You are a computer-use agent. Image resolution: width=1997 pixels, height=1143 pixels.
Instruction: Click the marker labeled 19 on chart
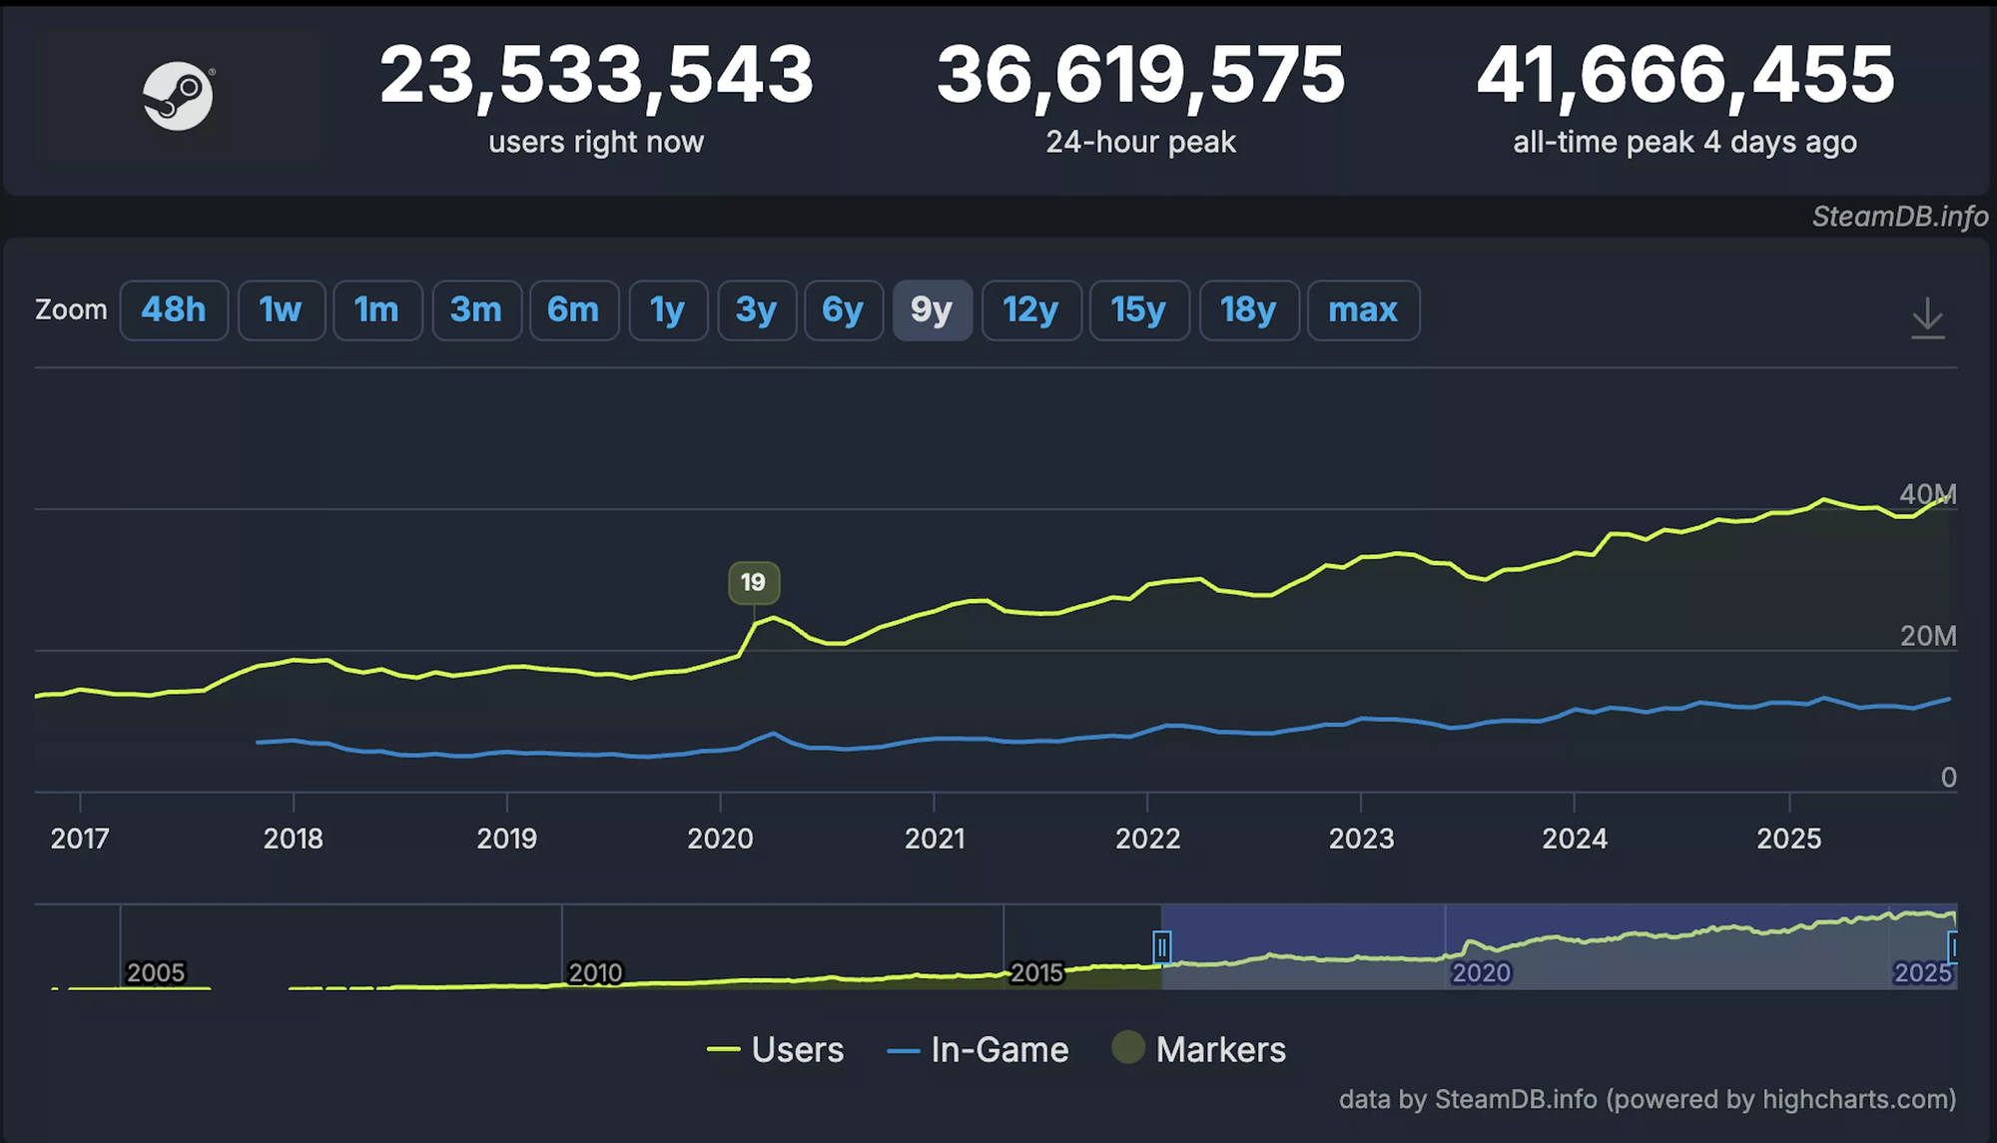tap(754, 582)
